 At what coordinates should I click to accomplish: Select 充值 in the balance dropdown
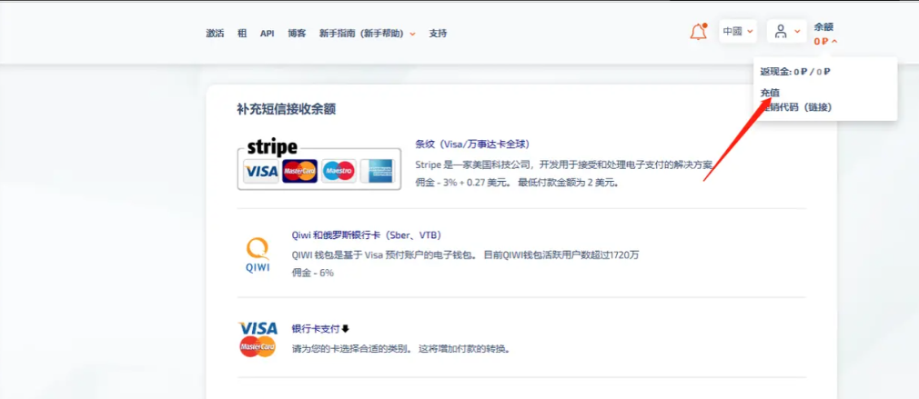[770, 93]
